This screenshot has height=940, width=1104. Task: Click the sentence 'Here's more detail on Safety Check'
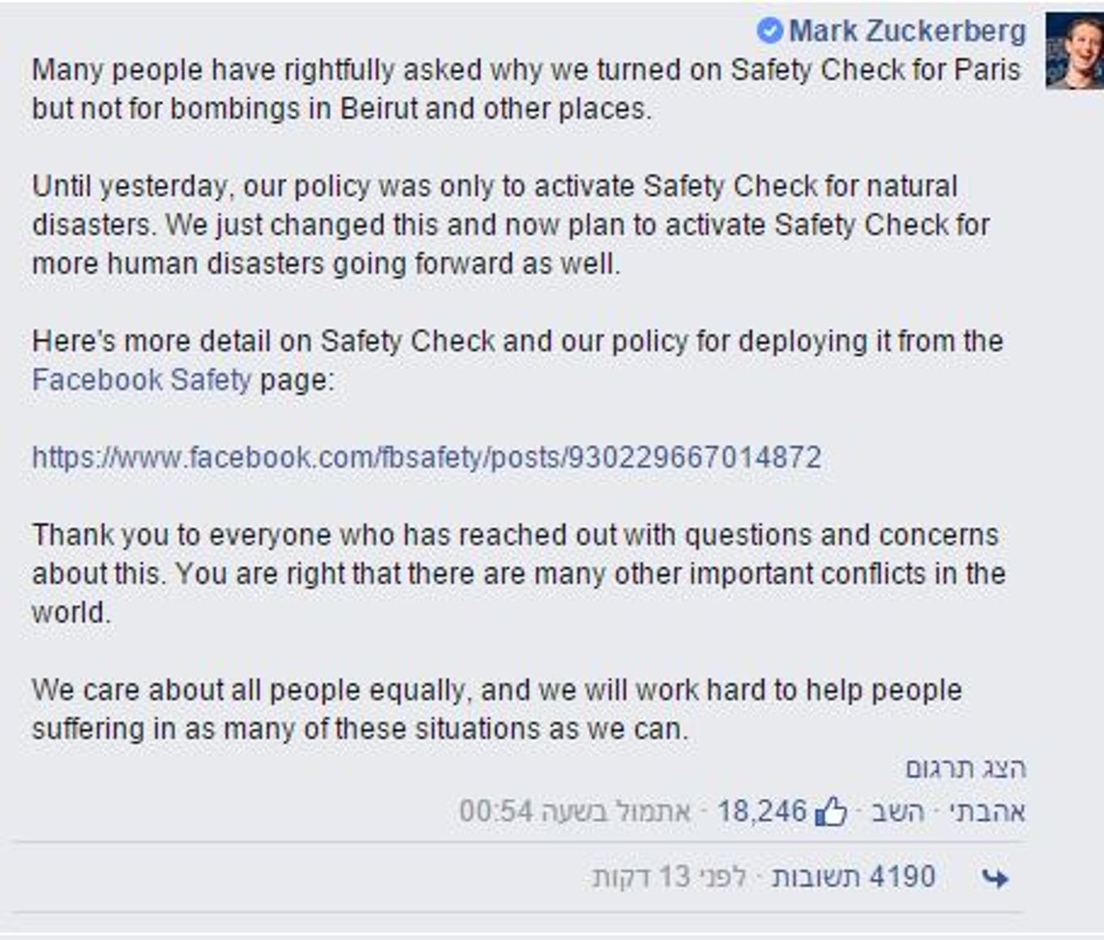pos(517,361)
